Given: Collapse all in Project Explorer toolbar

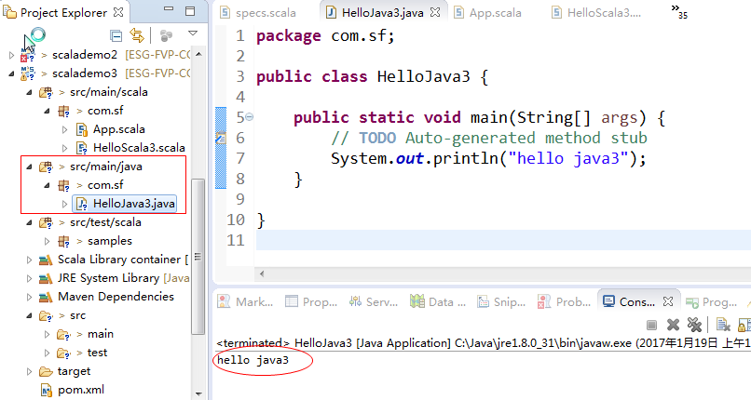Looking at the screenshot, I should pos(116,35).
